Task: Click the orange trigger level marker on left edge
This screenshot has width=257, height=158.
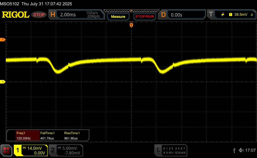Action: [x=3, y=40]
